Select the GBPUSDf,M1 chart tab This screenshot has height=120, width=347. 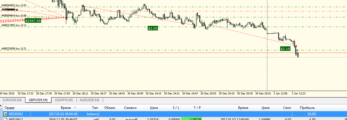38,100
